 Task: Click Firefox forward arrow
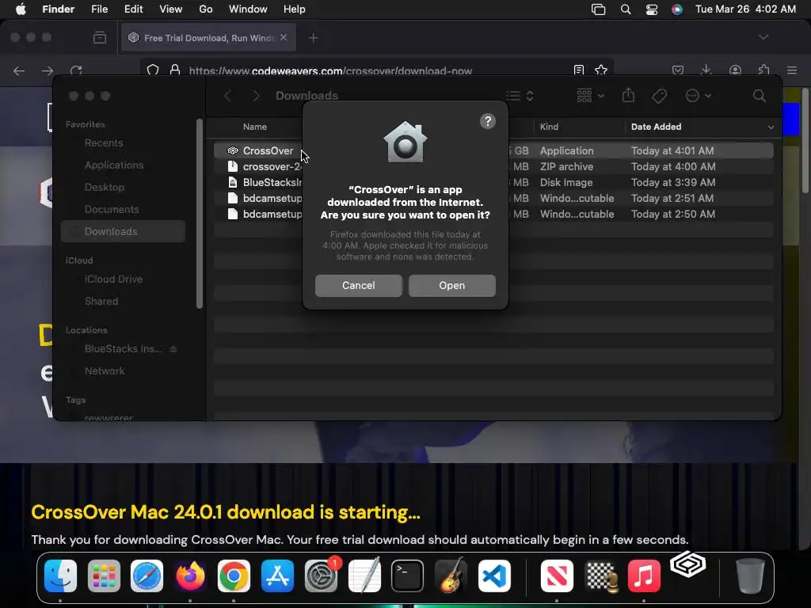[x=47, y=70]
